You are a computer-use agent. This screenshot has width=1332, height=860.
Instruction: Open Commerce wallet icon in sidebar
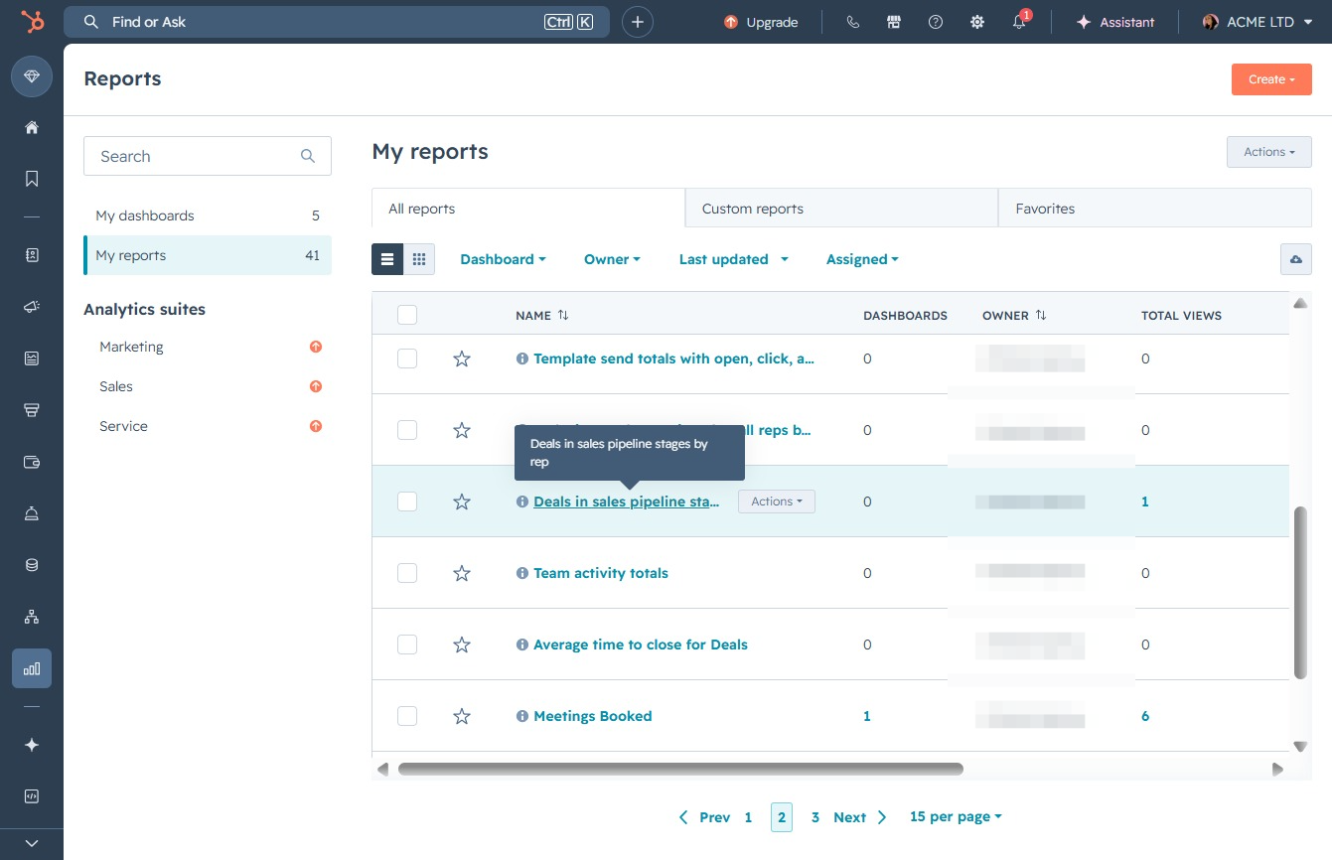coord(32,462)
